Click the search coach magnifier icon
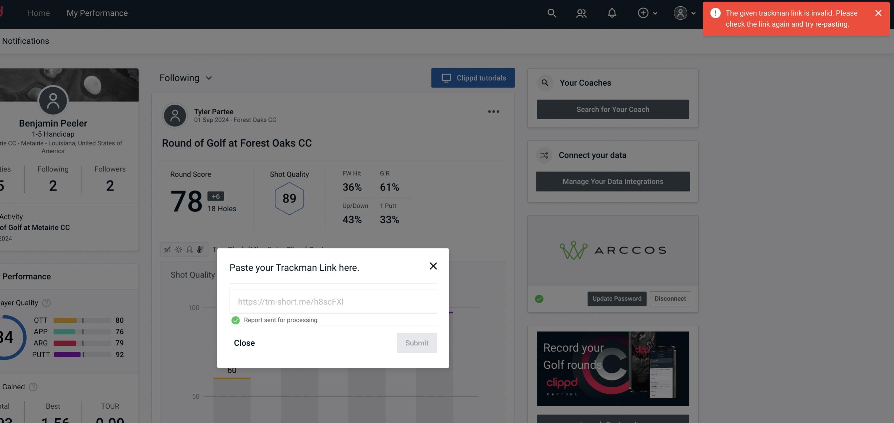894x423 pixels. click(545, 82)
